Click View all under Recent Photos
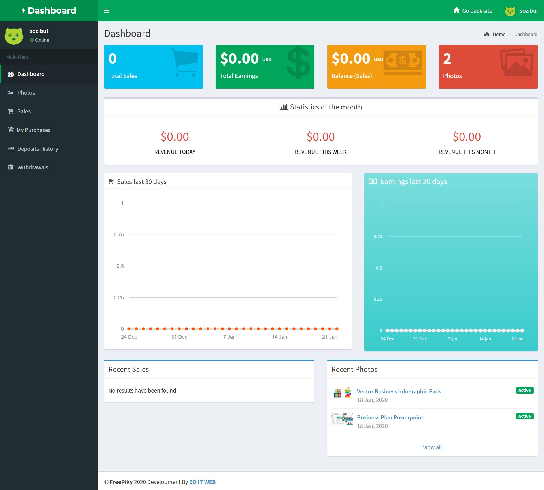Viewport: 544px width, 490px height. pyautogui.click(x=432, y=447)
